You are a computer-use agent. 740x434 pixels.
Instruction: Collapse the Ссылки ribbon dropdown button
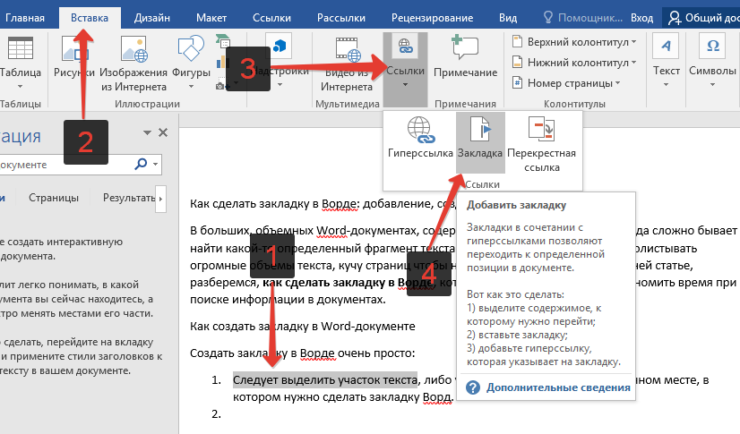coord(405,61)
